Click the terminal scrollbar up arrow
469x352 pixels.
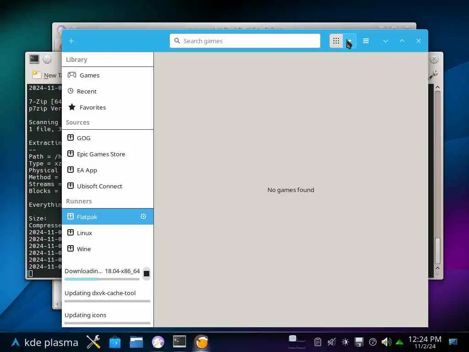tap(437, 87)
